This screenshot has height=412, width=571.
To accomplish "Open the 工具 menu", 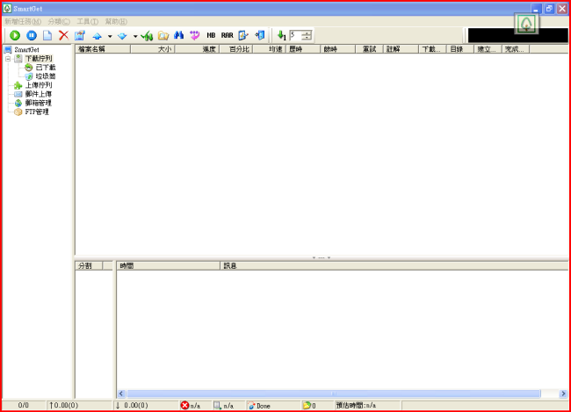I will [87, 21].
